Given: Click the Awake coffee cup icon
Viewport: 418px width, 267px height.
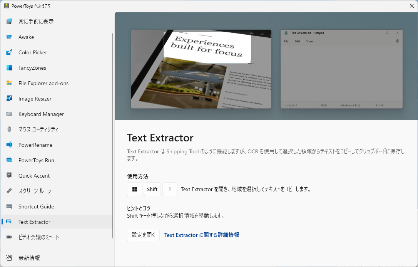Looking at the screenshot, I should pos(9,37).
